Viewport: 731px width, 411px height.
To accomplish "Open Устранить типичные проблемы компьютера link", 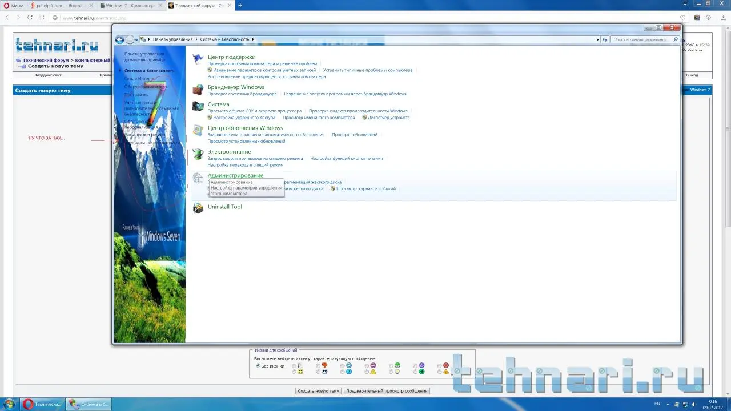I will click(368, 70).
